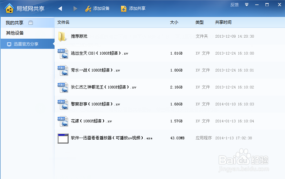
Task: Sort by the 文件名 column header
Action: (x=63, y=22)
